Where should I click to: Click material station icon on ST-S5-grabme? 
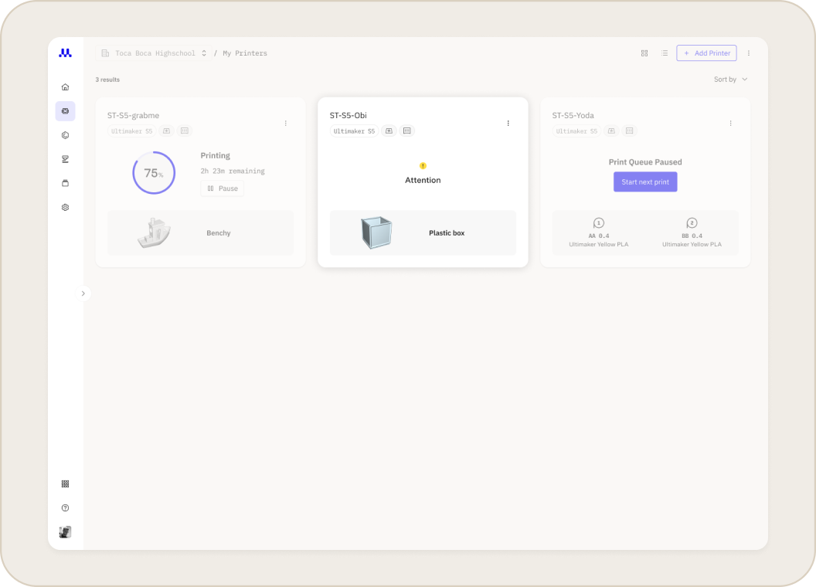click(x=185, y=131)
